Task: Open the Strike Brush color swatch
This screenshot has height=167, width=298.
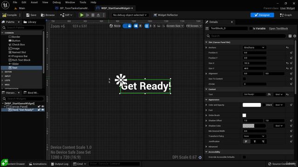Action: [244, 116]
